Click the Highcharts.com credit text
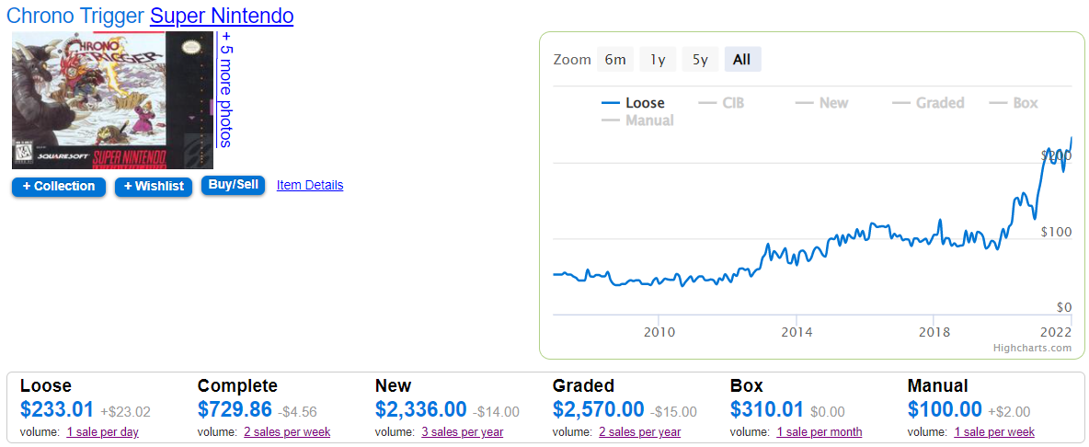The width and height of the screenshot is (1089, 447). point(1032,348)
